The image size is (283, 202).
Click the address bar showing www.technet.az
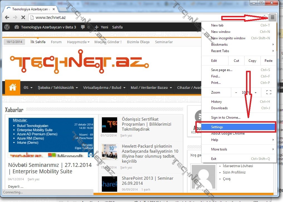pyautogui.click(x=147, y=18)
